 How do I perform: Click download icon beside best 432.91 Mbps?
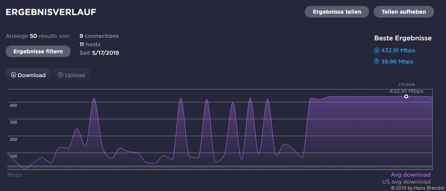(x=377, y=50)
